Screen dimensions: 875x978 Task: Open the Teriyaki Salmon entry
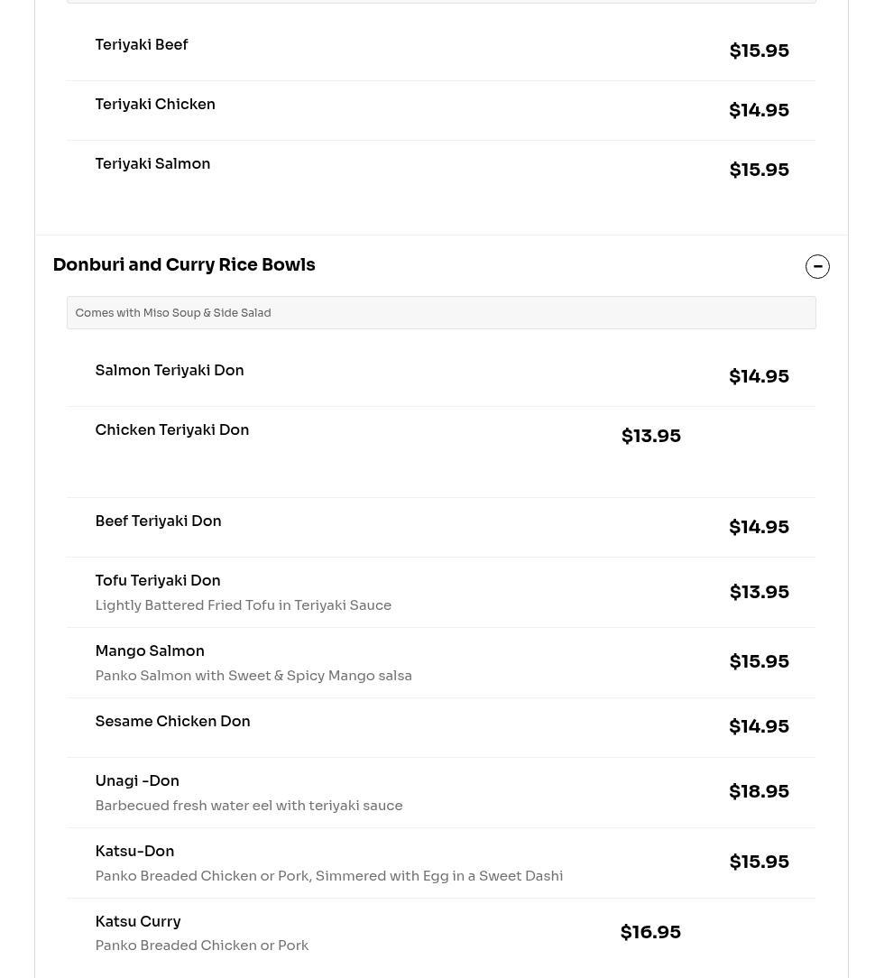tap(441, 170)
